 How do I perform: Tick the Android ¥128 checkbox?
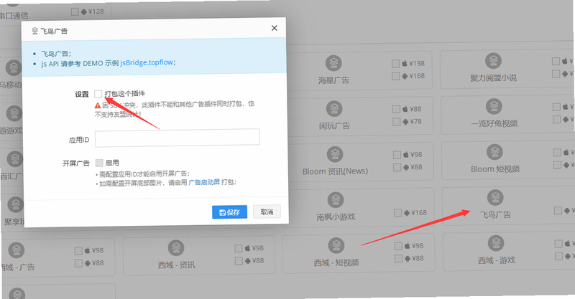coord(75,12)
